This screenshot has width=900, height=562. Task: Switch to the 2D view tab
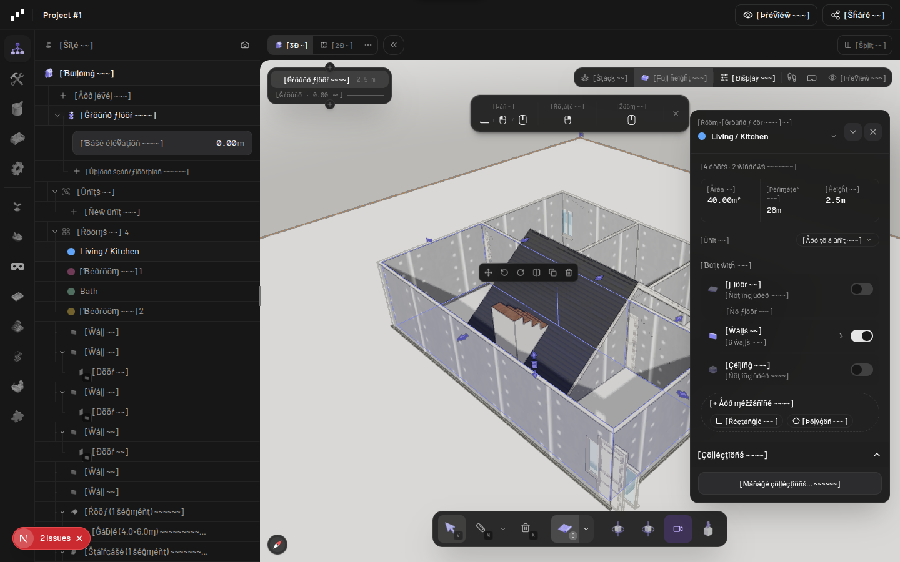coord(337,45)
